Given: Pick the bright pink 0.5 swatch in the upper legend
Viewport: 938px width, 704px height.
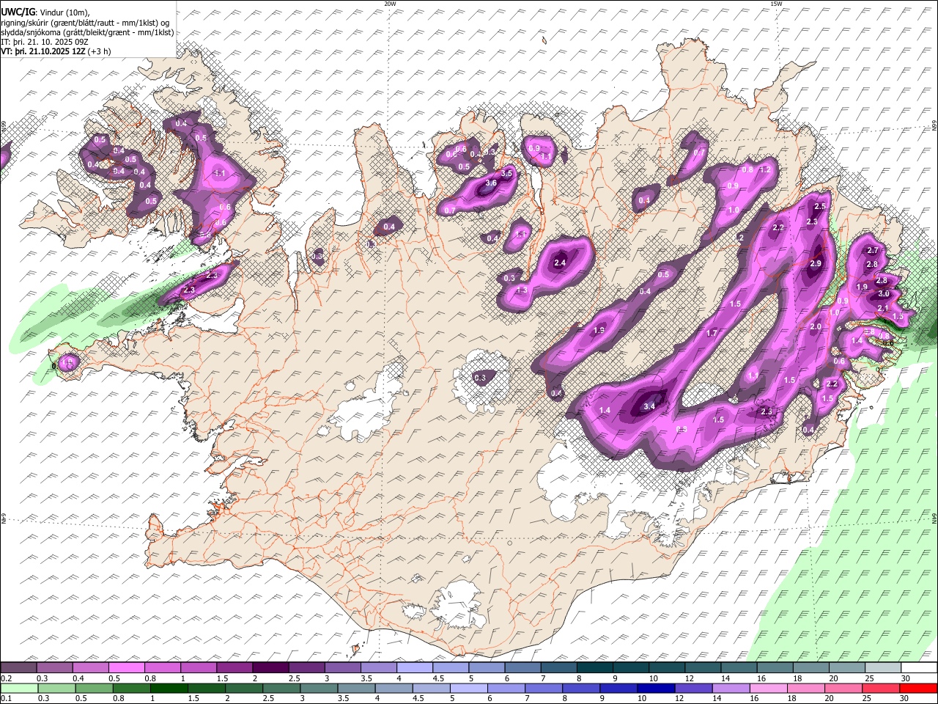Looking at the screenshot, I should (x=127, y=668).
